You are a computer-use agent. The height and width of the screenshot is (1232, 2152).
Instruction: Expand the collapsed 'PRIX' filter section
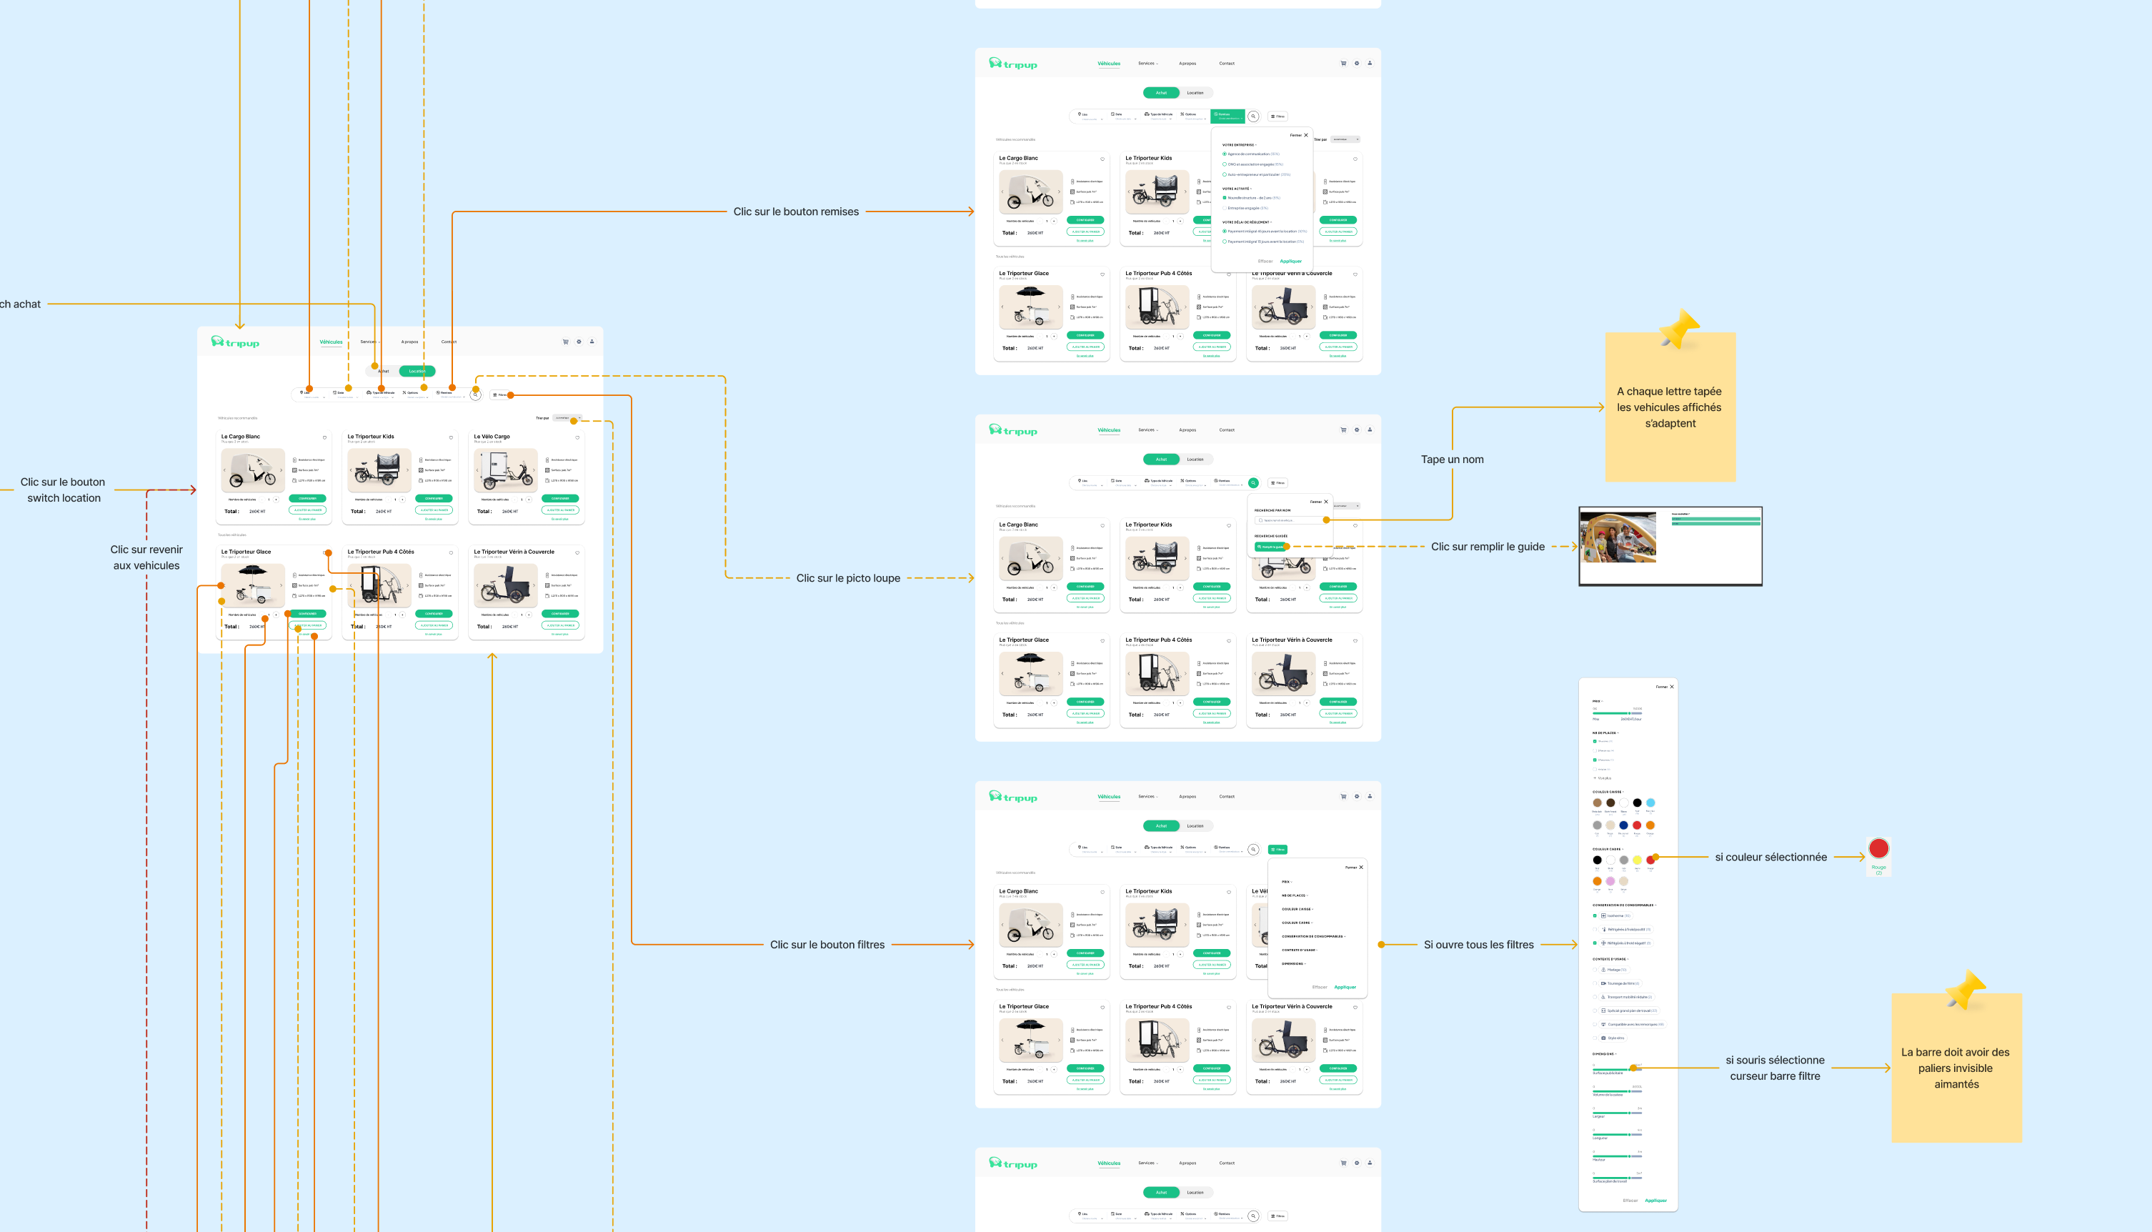click(x=1286, y=882)
